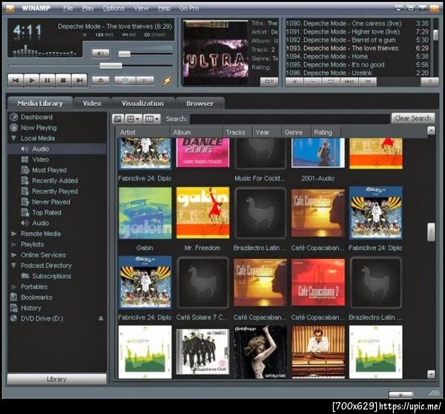Viewport: 445px width, 414px height.
Task: Click the playlist select button
Action: pos(331,82)
